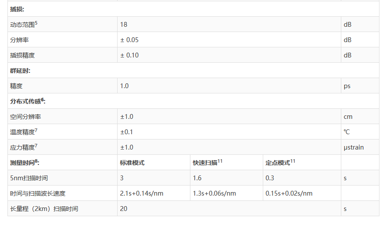390x225 pixels.
Task: Select the "ps" unit cell
Action: click(347, 86)
